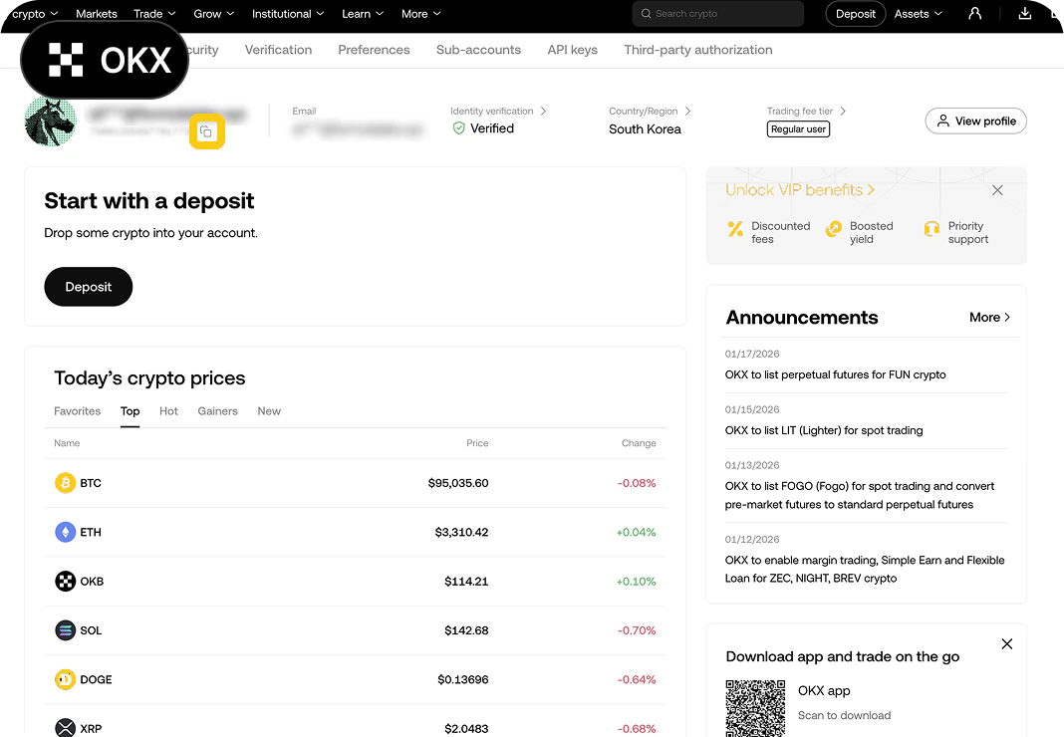Select the New price tab

[269, 411]
